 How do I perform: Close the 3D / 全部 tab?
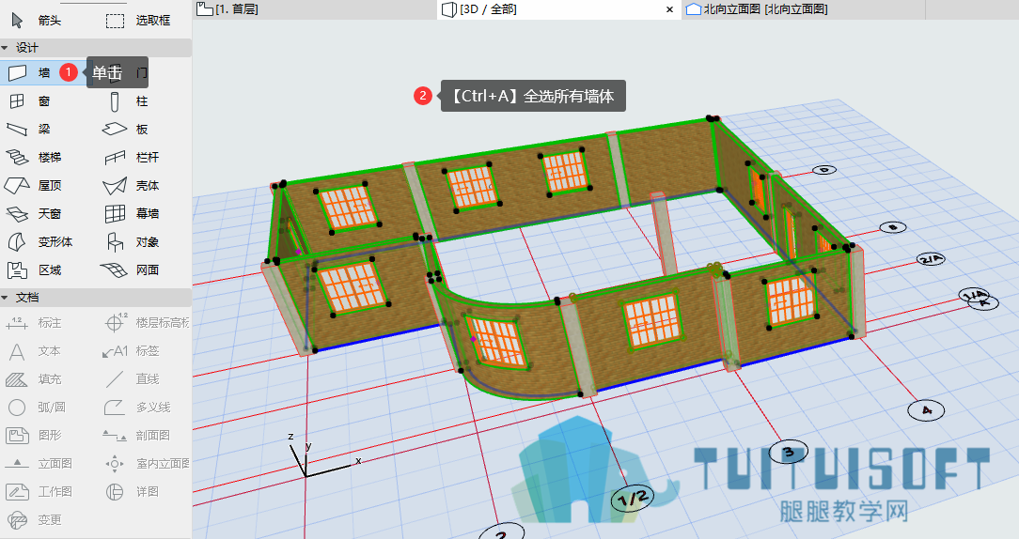coord(670,9)
